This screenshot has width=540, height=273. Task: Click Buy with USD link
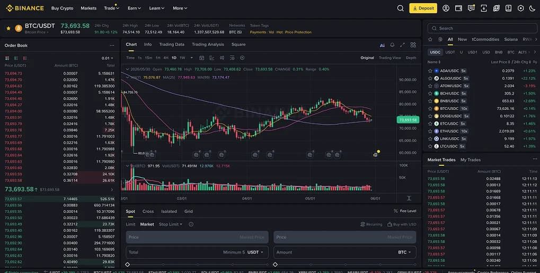click(402, 224)
